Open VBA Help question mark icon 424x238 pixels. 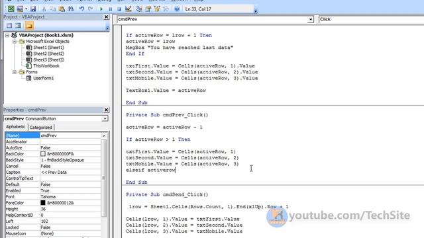tap(177, 9)
